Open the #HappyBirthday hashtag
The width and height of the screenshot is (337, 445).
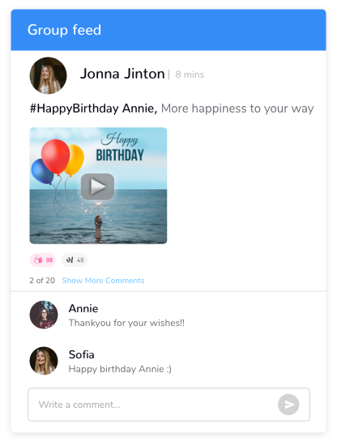pos(75,108)
